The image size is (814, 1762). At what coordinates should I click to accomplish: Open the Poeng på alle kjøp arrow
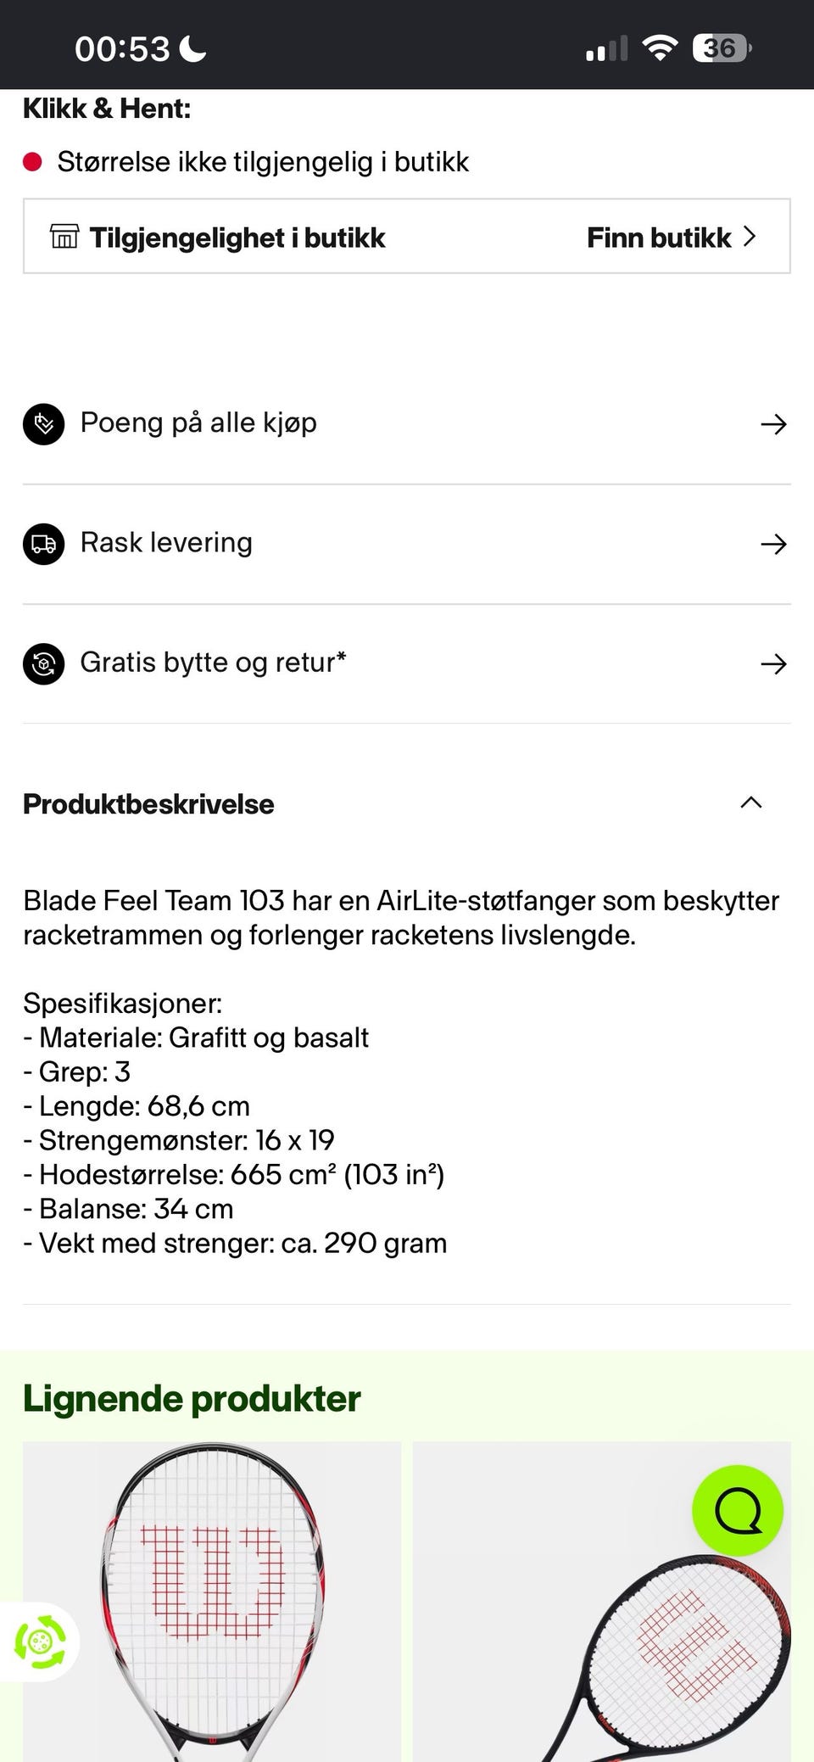pos(773,423)
